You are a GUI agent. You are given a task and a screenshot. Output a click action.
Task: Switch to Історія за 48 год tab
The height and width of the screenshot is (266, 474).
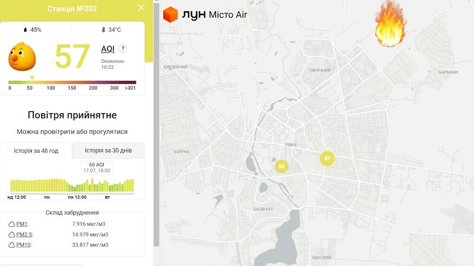click(x=36, y=151)
